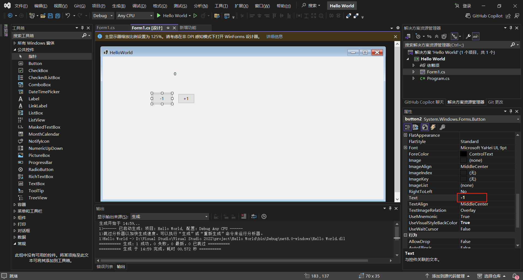Screen dimensions: 523x280
Task: Expand the 容器 toolbox group
Action: tap(15, 205)
